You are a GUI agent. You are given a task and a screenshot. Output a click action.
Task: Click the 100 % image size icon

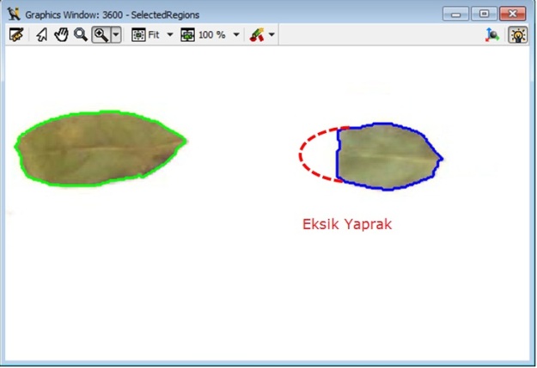187,34
